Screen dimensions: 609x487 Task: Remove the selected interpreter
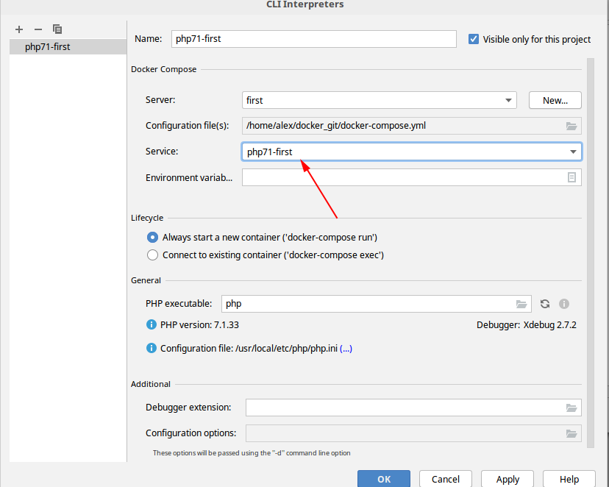38,29
